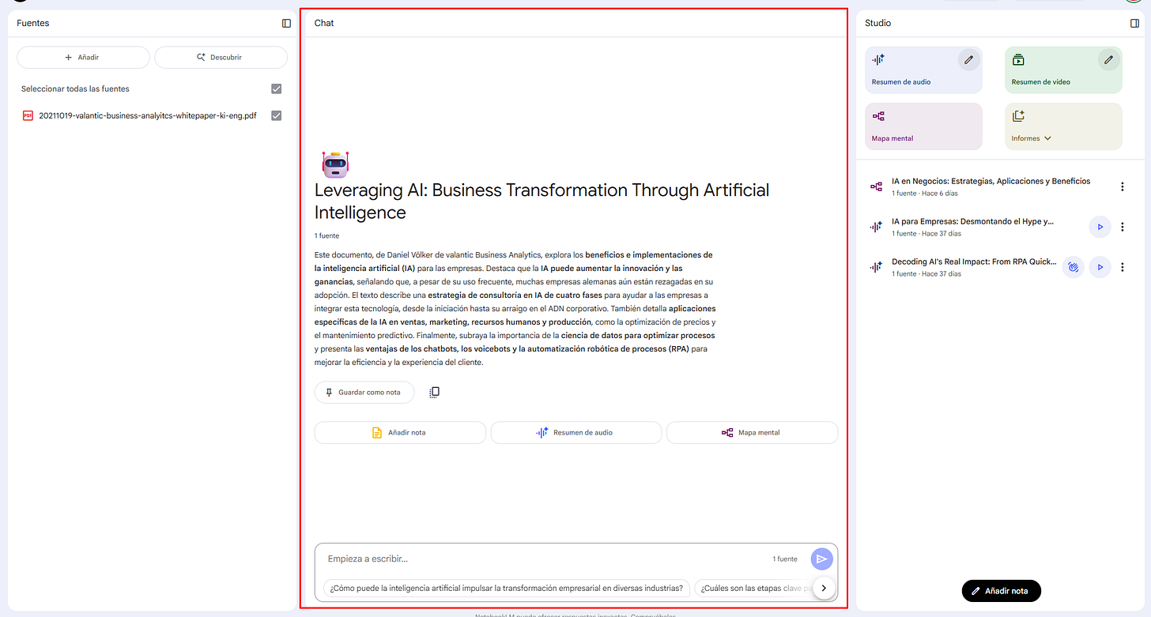This screenshot has width=1151, height=617.
Task: Open IA para Empresas audio summary
Action: tap(973, 227)
